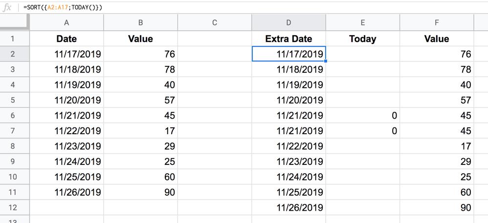Select cell B2 with value 76
488x223 pixels.
[141, 54]
